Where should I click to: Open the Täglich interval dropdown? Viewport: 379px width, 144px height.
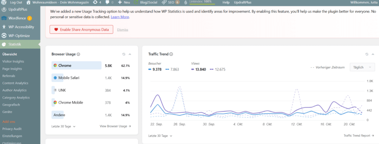(362, 67)
